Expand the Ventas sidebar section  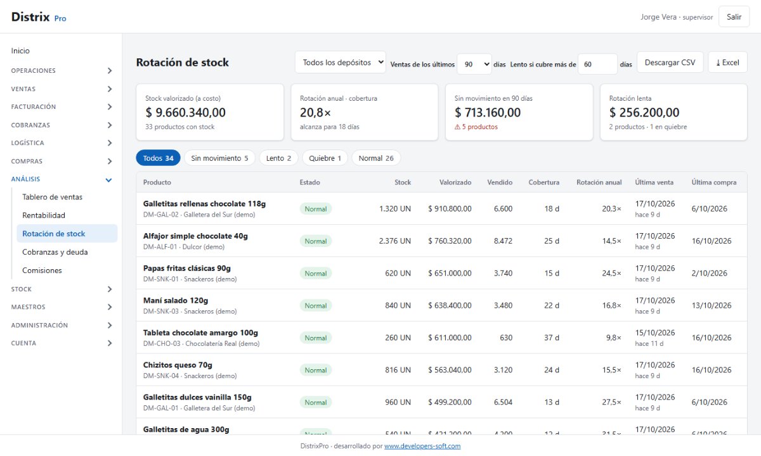[x=61, y=89]
